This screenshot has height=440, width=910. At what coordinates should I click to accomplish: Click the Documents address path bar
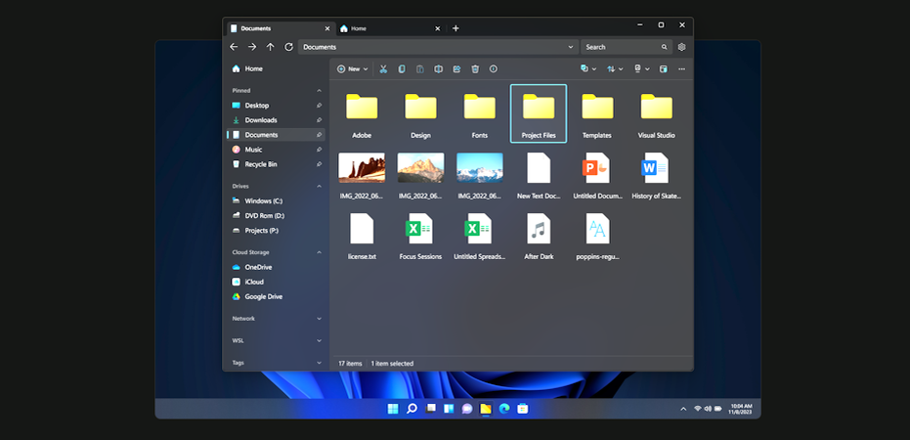pos(438,47)
